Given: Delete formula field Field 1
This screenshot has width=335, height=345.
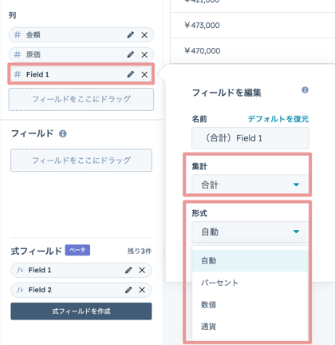Looking at the screenshot, I should [142, 270].
